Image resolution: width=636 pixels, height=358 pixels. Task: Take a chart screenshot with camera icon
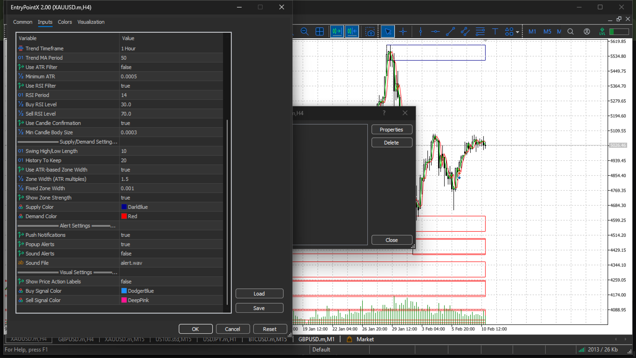(370, 31)
